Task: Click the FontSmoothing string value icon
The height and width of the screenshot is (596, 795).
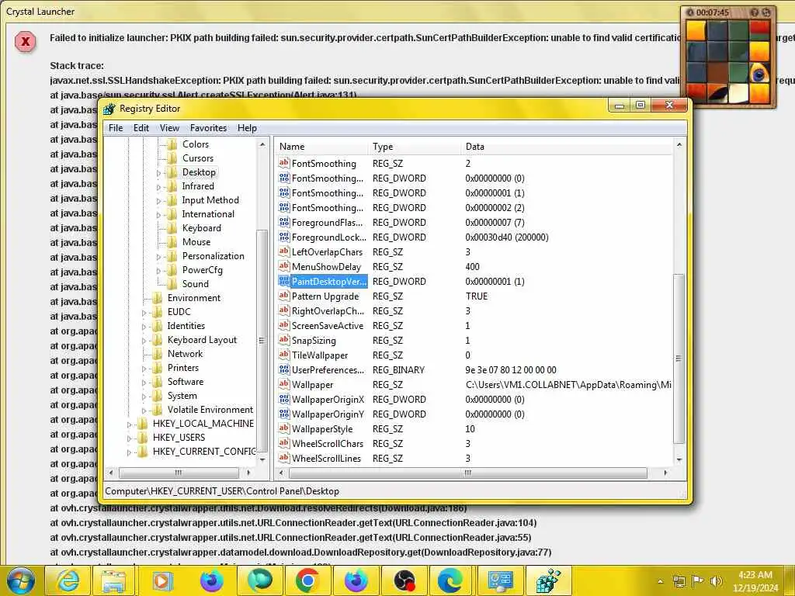Action: [x=284, y=163]
